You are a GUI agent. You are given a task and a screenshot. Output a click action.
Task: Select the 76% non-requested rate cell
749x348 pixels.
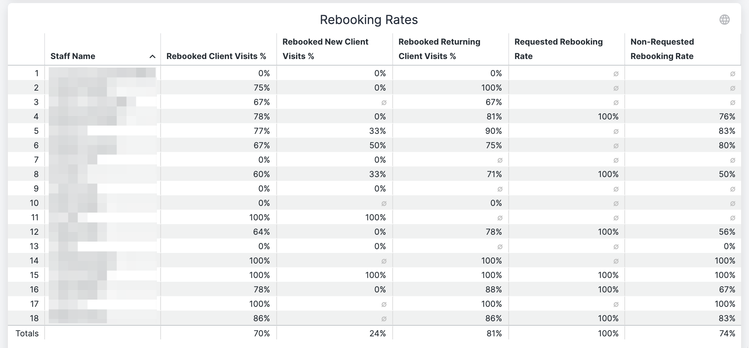coord(727,116)
